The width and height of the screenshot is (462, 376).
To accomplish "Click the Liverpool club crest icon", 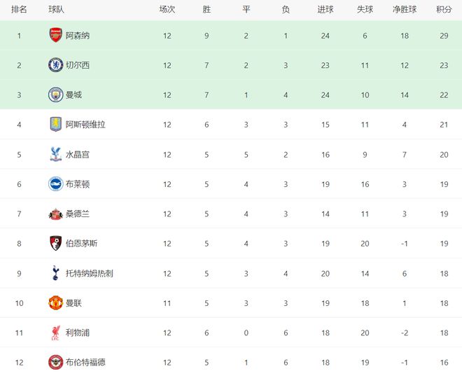I will [x=55, y=333].
